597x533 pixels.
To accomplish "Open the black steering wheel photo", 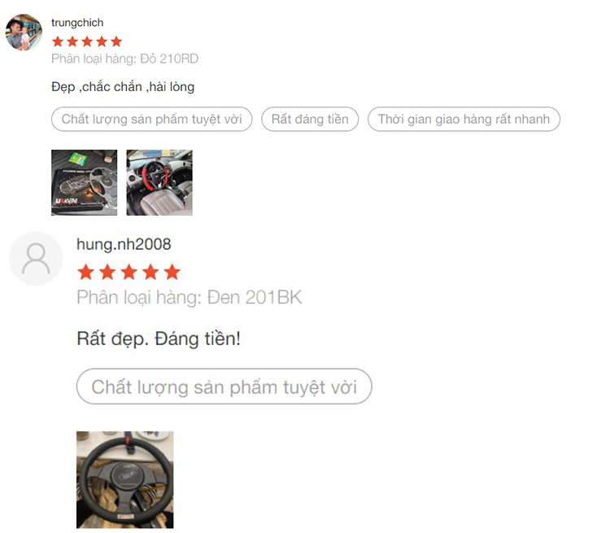I will 125,479.
